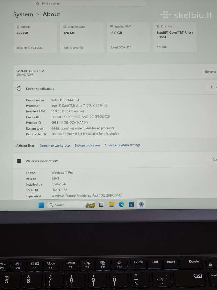The image size is (217, 290).
Task: Click the Windows logo beside Windows specifications
Action: (19, 161)
